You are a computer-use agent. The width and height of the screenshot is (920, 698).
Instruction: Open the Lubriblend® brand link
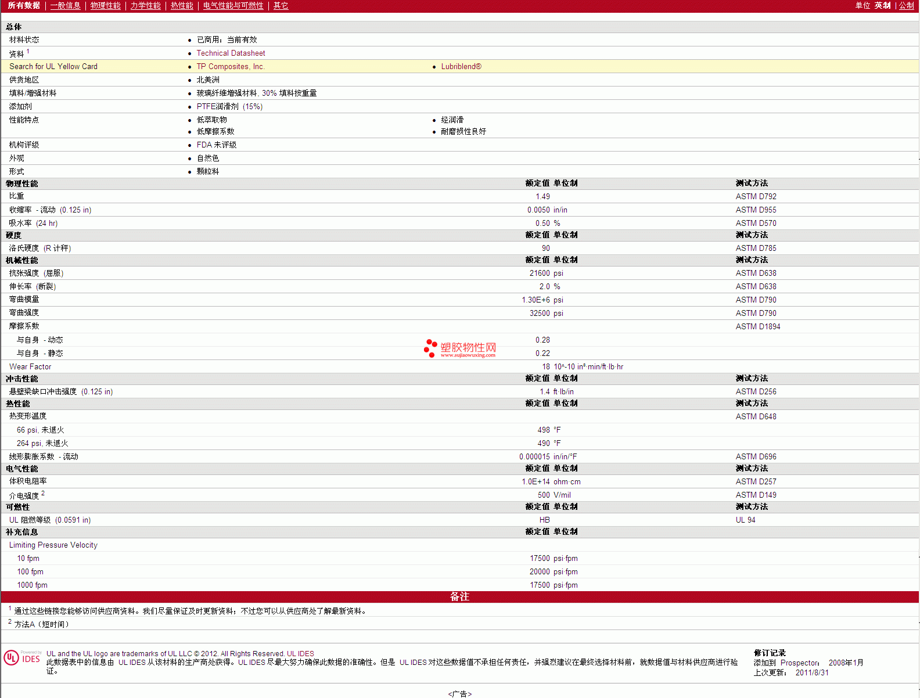click(x=461, y=67)
